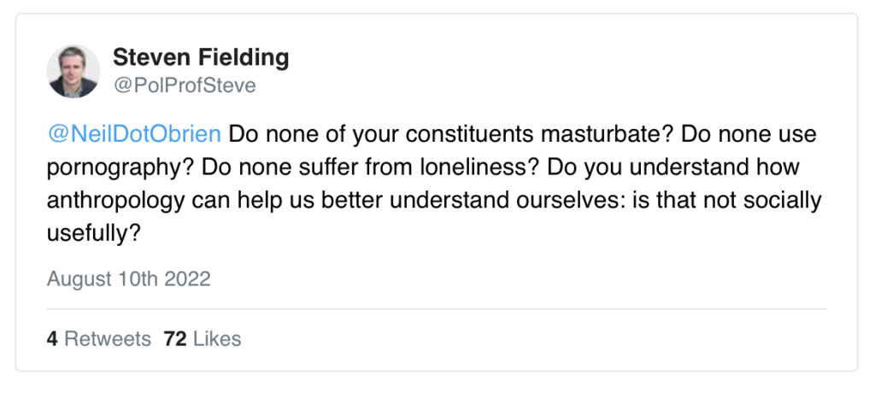
Task: Click the Likes label
Action: click(x=217, y=339)
